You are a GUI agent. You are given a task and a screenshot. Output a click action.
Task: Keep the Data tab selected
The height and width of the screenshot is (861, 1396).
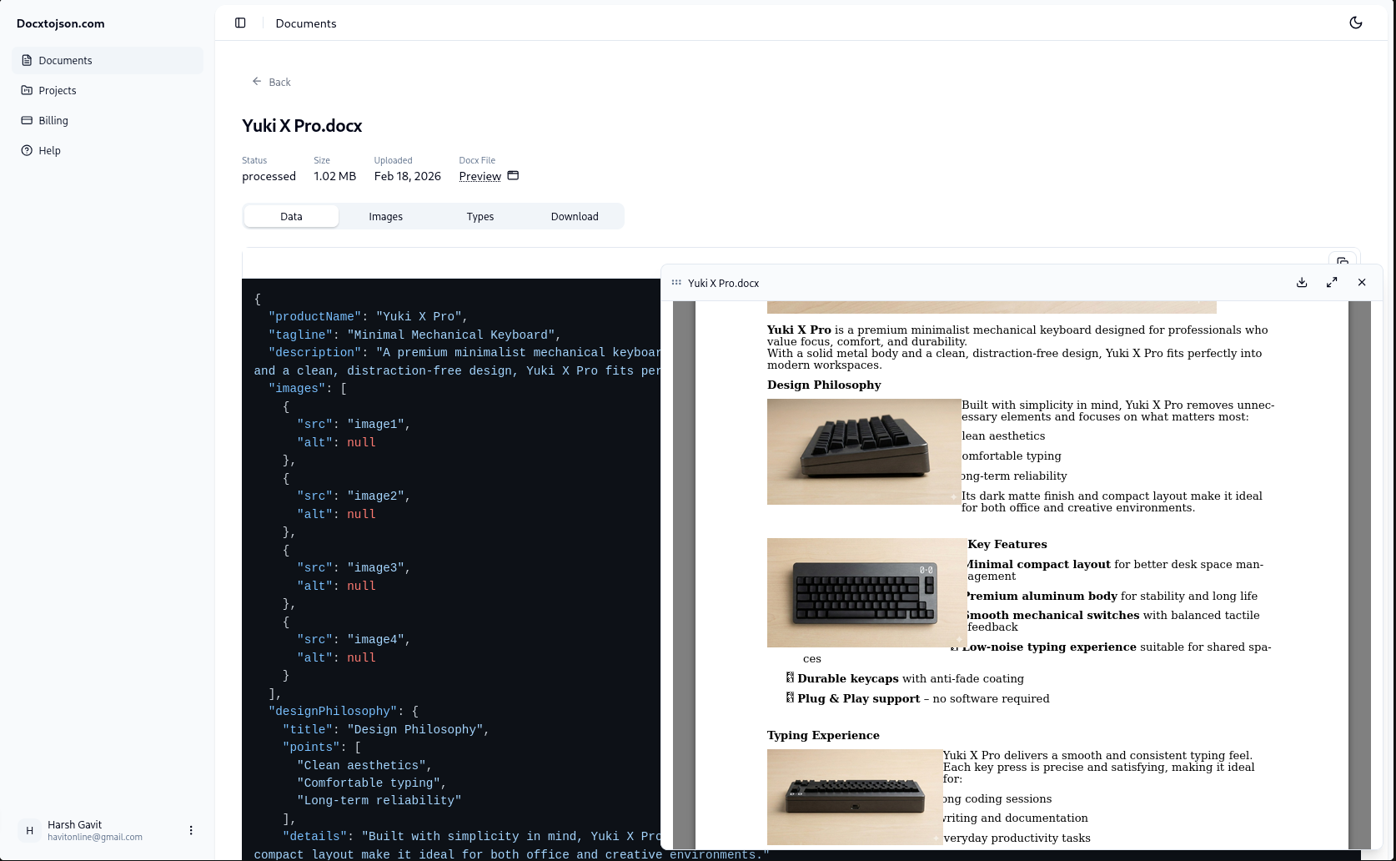tap(291, 216)
